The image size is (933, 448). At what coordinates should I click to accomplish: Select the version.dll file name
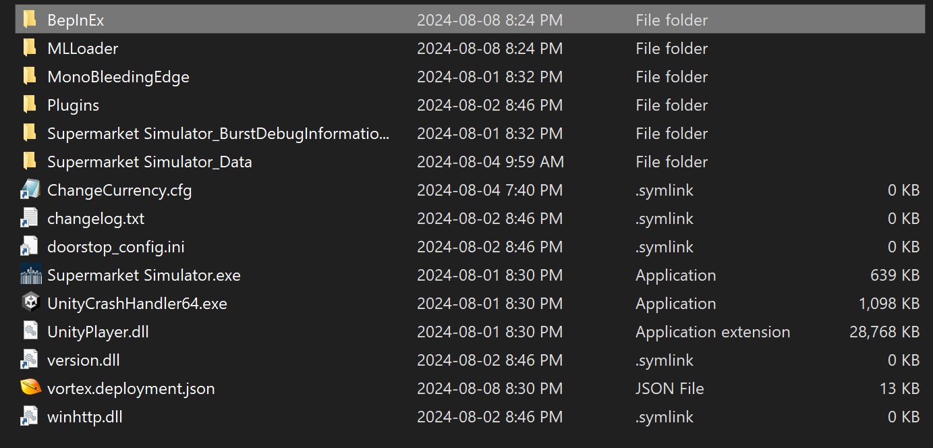tap(84, 360)
